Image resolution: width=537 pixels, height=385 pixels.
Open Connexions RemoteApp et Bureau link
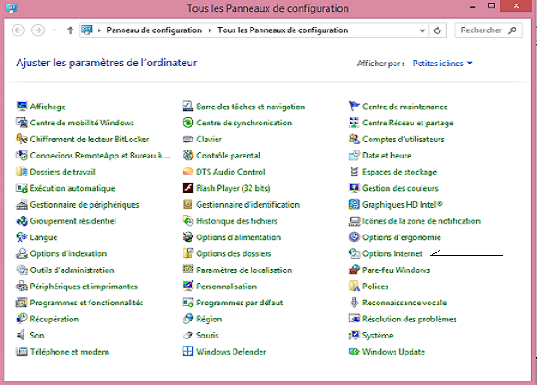click(100, 156)
